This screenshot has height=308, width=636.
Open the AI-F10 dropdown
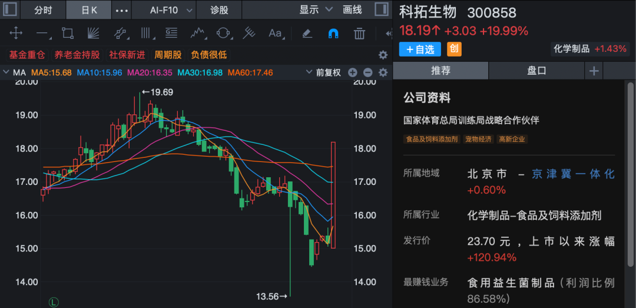(171, 10)
